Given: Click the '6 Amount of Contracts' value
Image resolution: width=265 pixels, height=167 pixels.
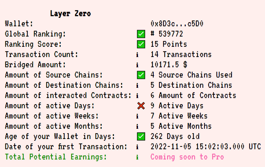Looking at the screenshot, I should tap(193, 96).
